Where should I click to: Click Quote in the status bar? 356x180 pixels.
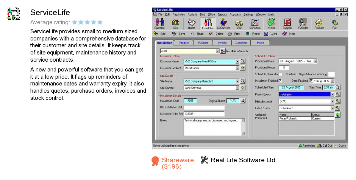tap(340, 146)
